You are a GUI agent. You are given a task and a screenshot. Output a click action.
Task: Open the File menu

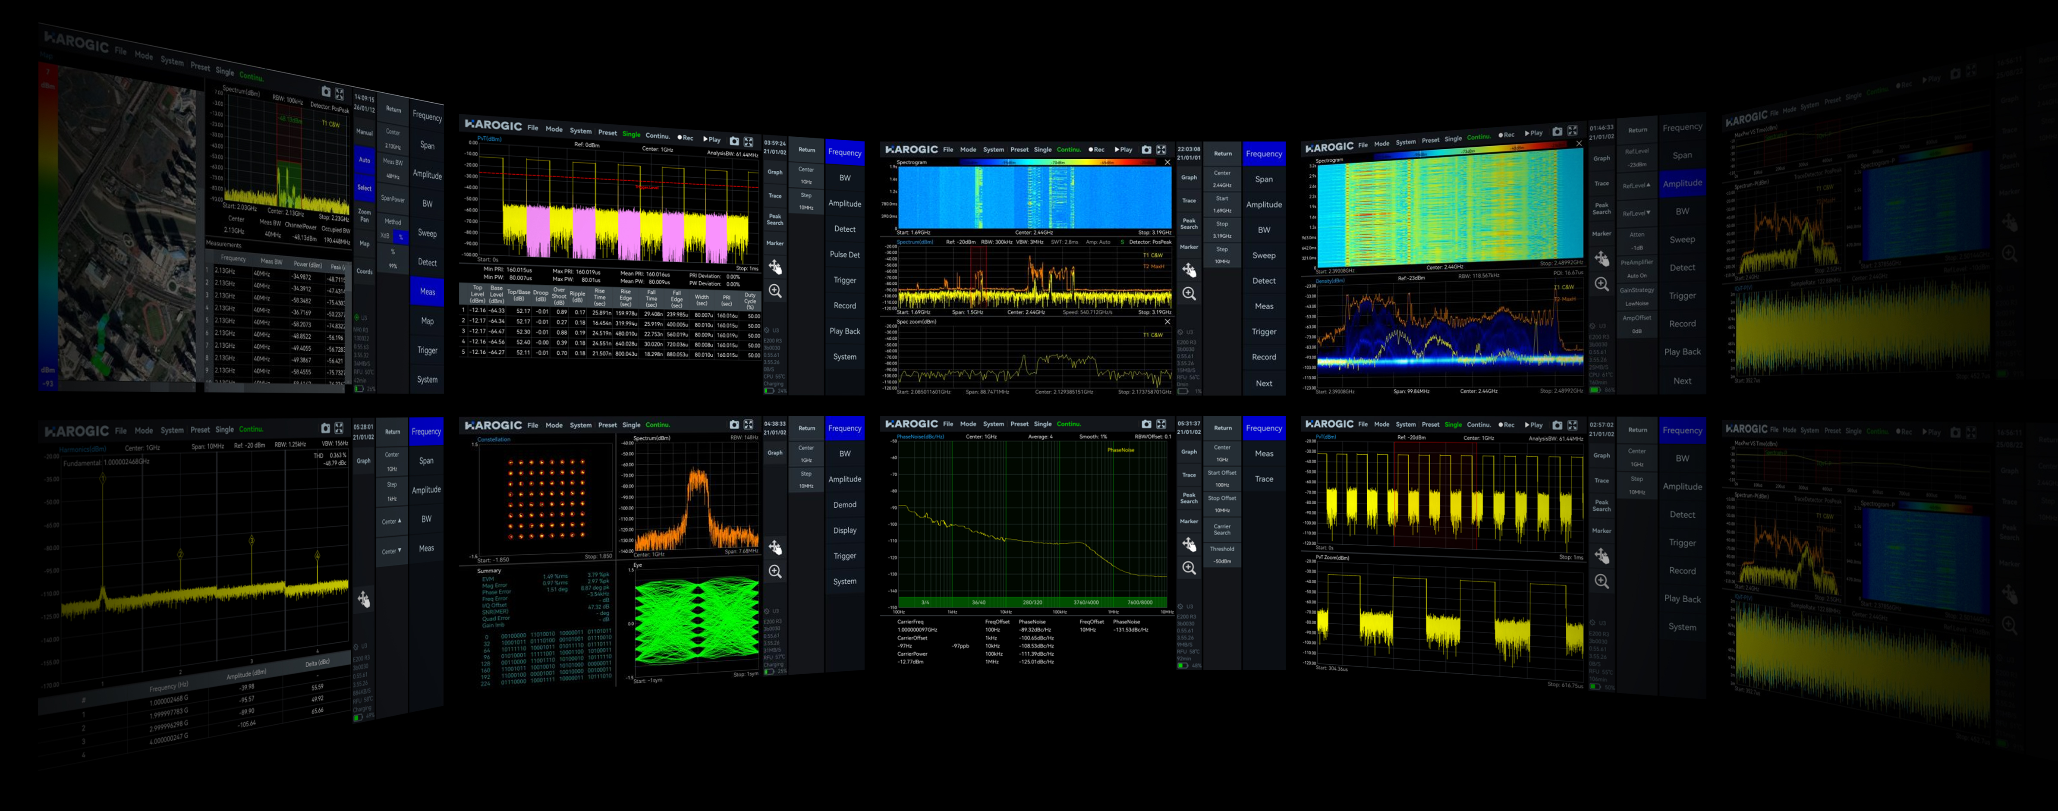click(948, 150)
